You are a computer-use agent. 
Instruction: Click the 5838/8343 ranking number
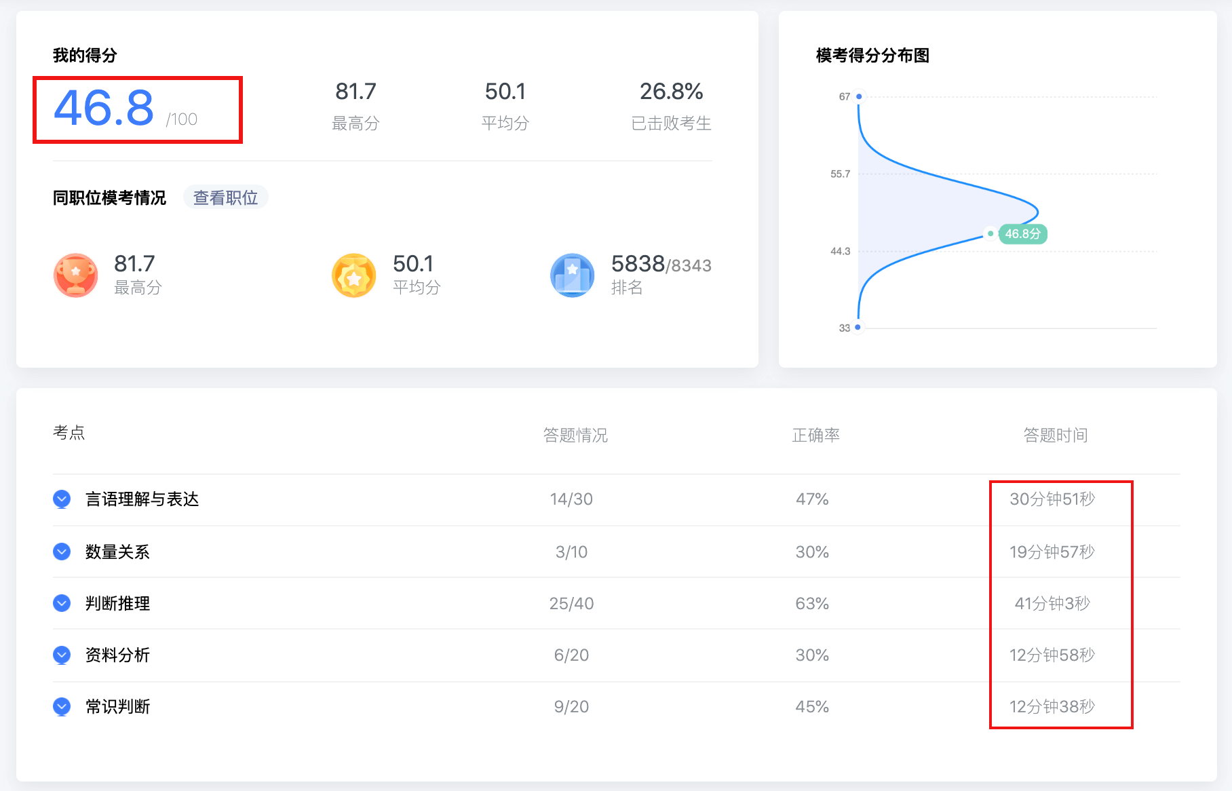point(661,264)
